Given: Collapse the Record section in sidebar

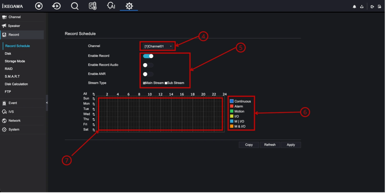Looking at the screenshot, I should [22, 35].
